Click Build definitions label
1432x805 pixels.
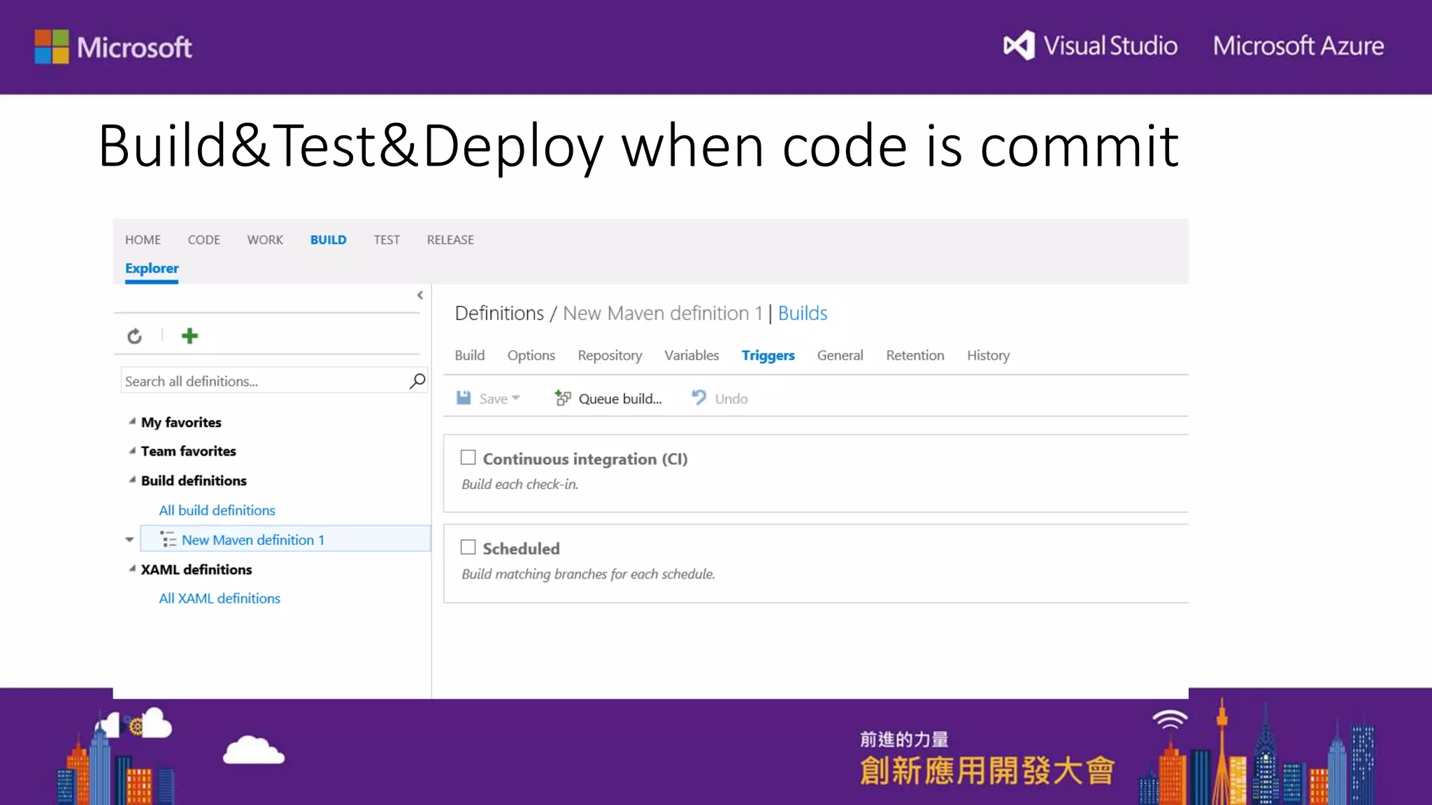coord(194,480)
